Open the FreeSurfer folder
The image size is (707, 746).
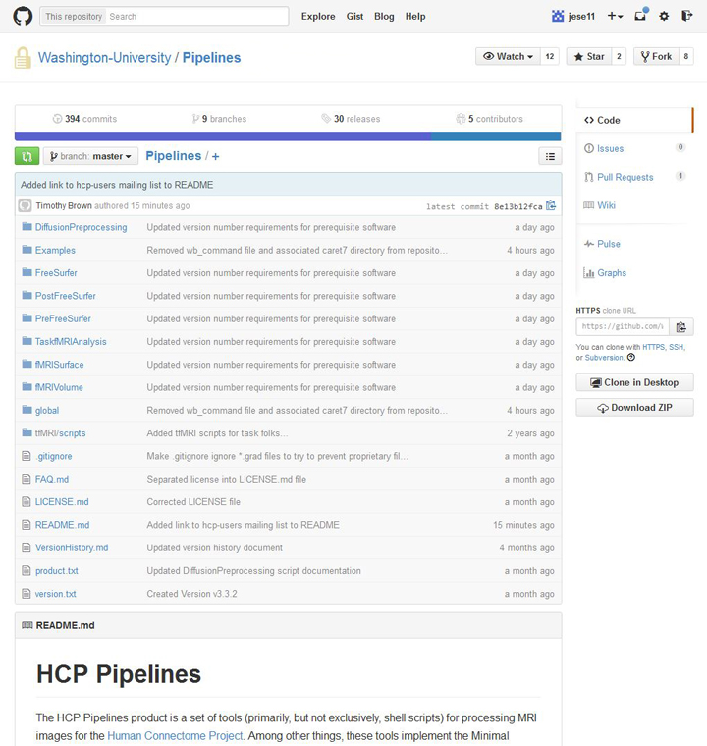pos(56,272)
